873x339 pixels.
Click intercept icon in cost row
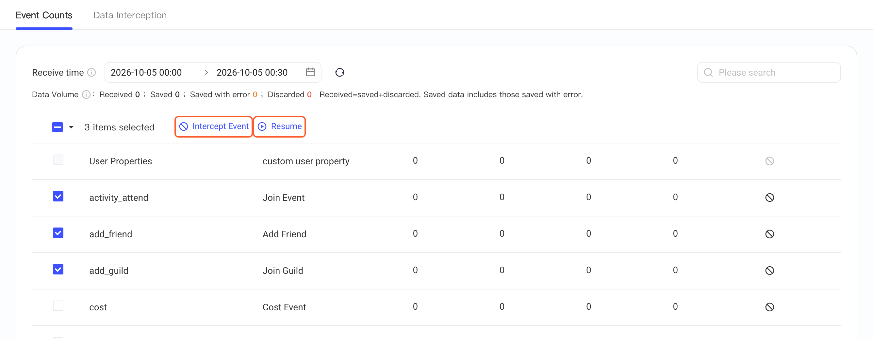click(x=769, y=307)
